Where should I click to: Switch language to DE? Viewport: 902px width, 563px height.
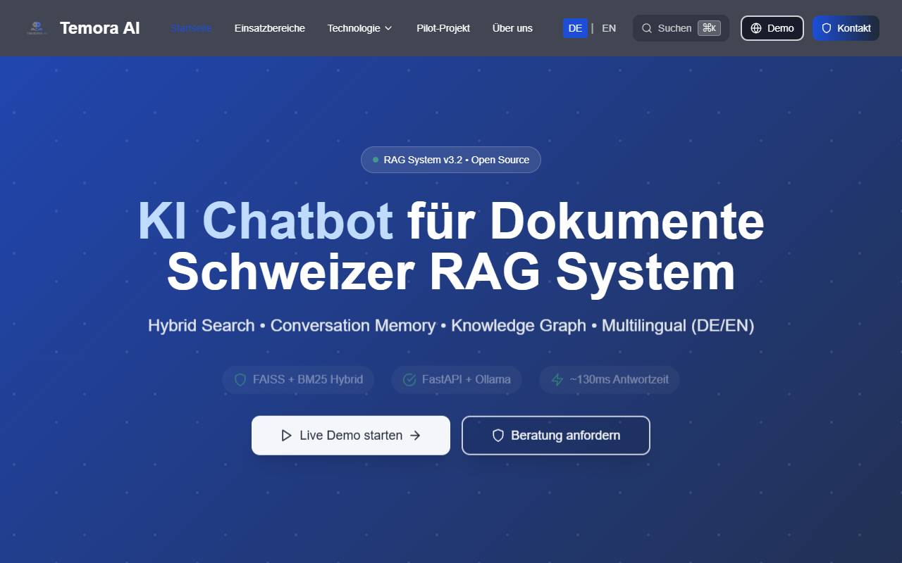point(575,28)
